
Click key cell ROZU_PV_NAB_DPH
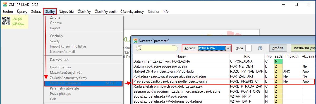coord(247,71)
